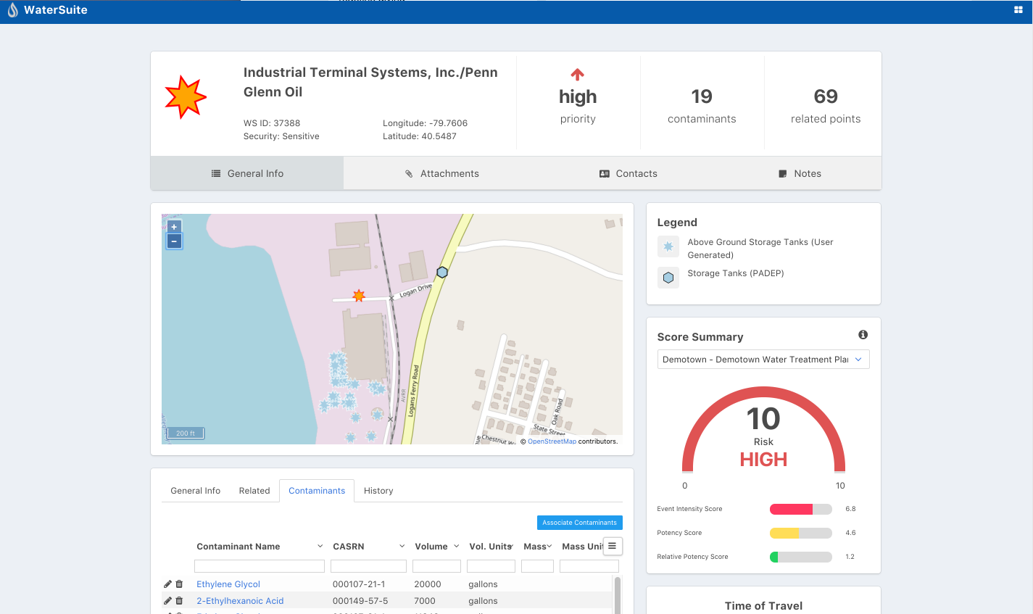Focus the CASRN filter field
Viewport: 1033px width, 614px height.
368,566
